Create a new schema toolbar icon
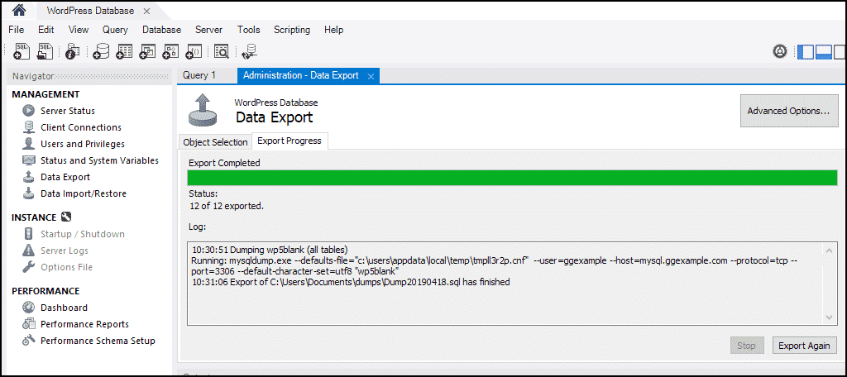 click(100, 50)
